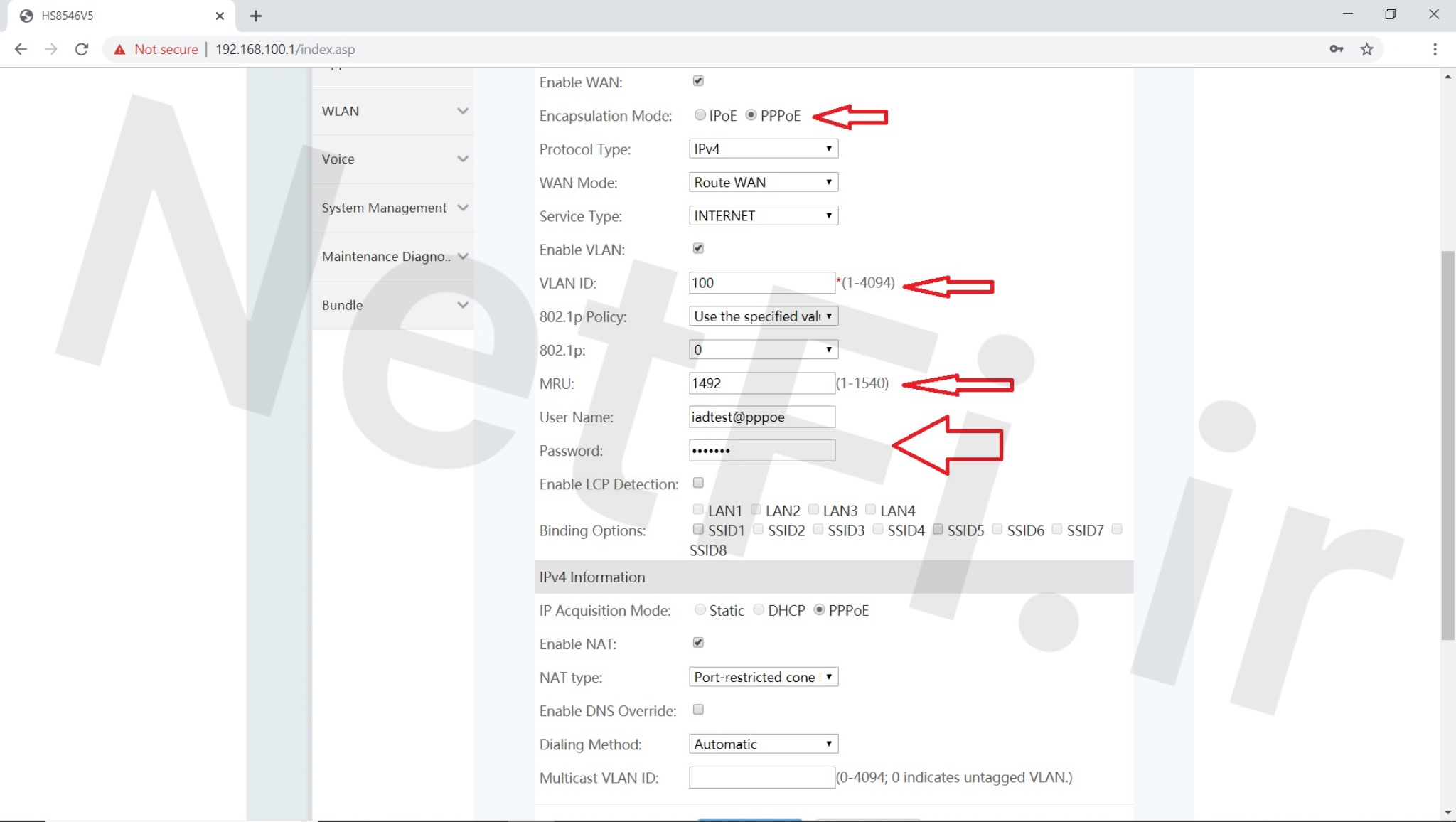Reload the router page

(x=82, y=49)
